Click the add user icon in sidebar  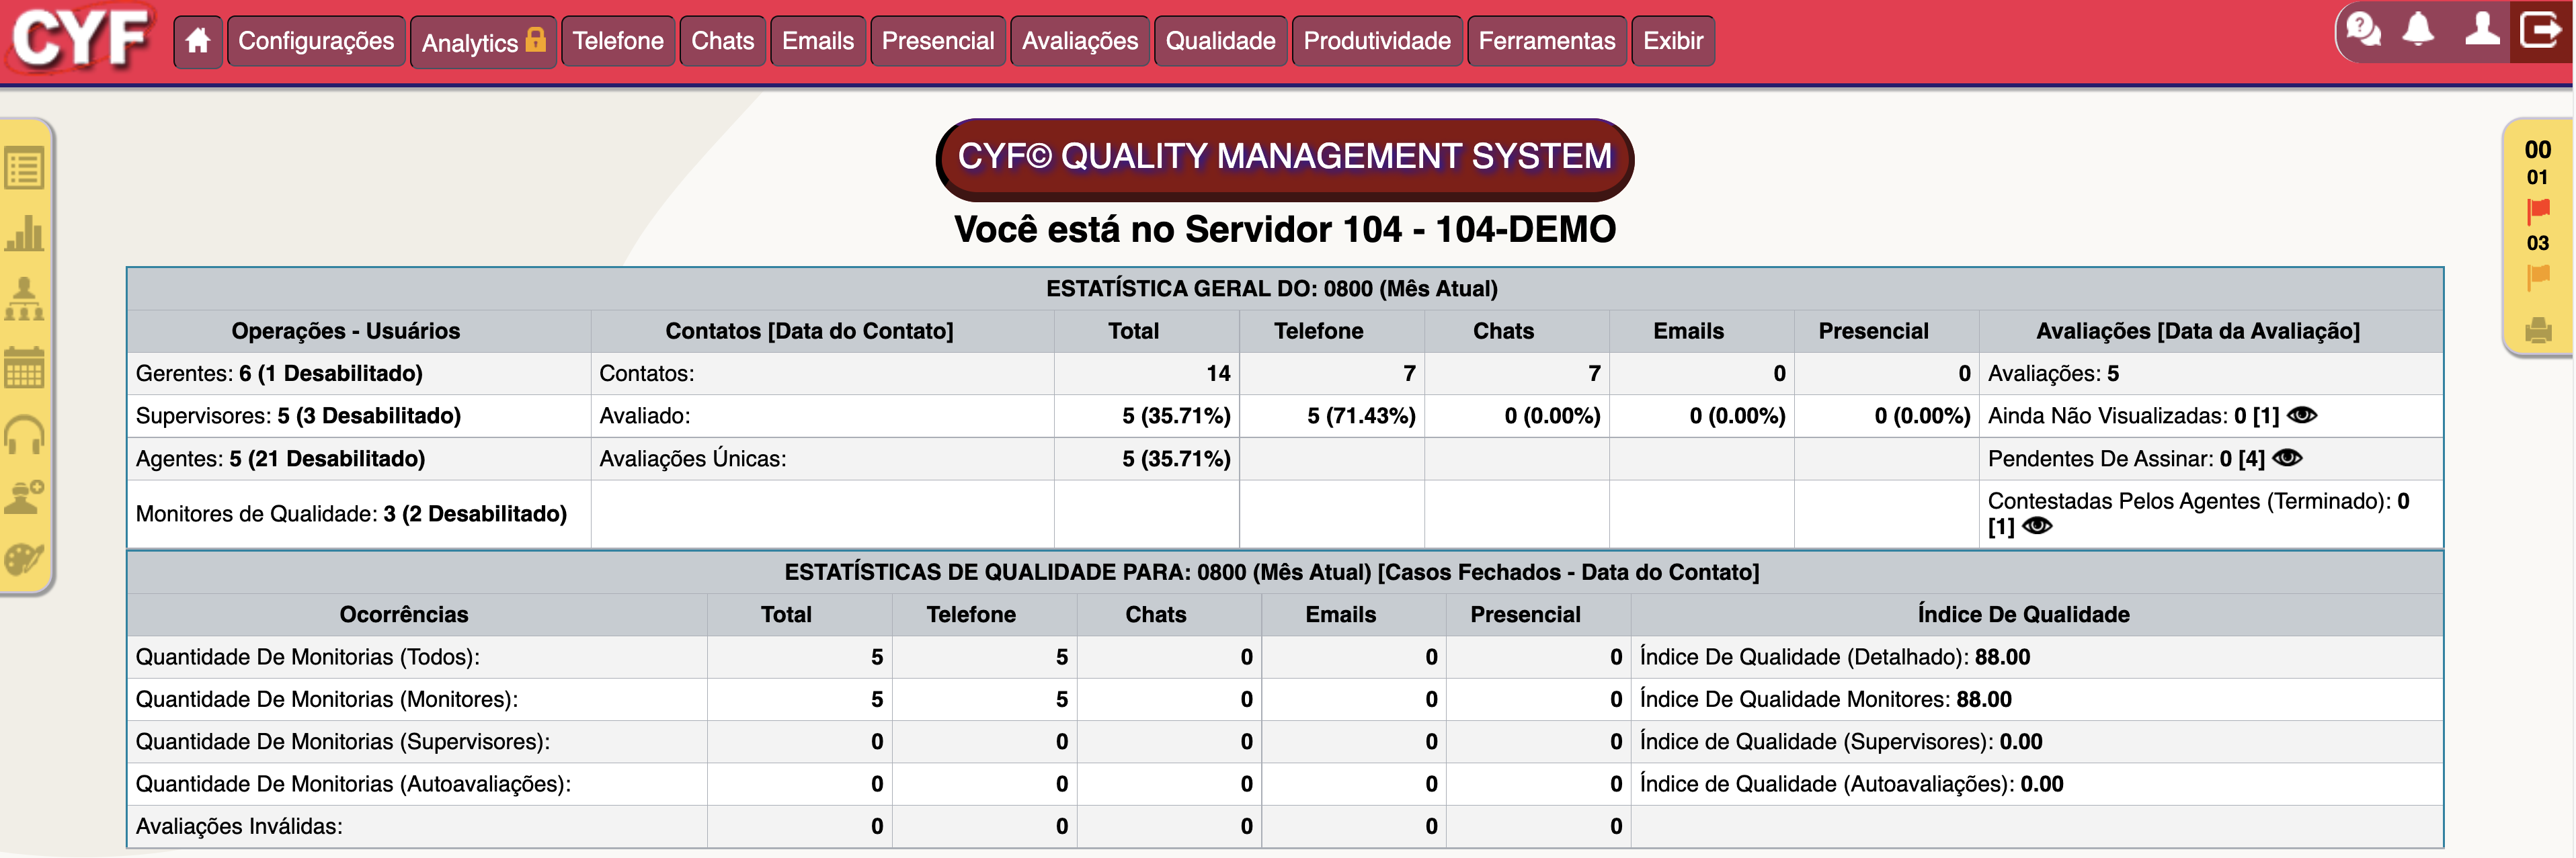24,496
